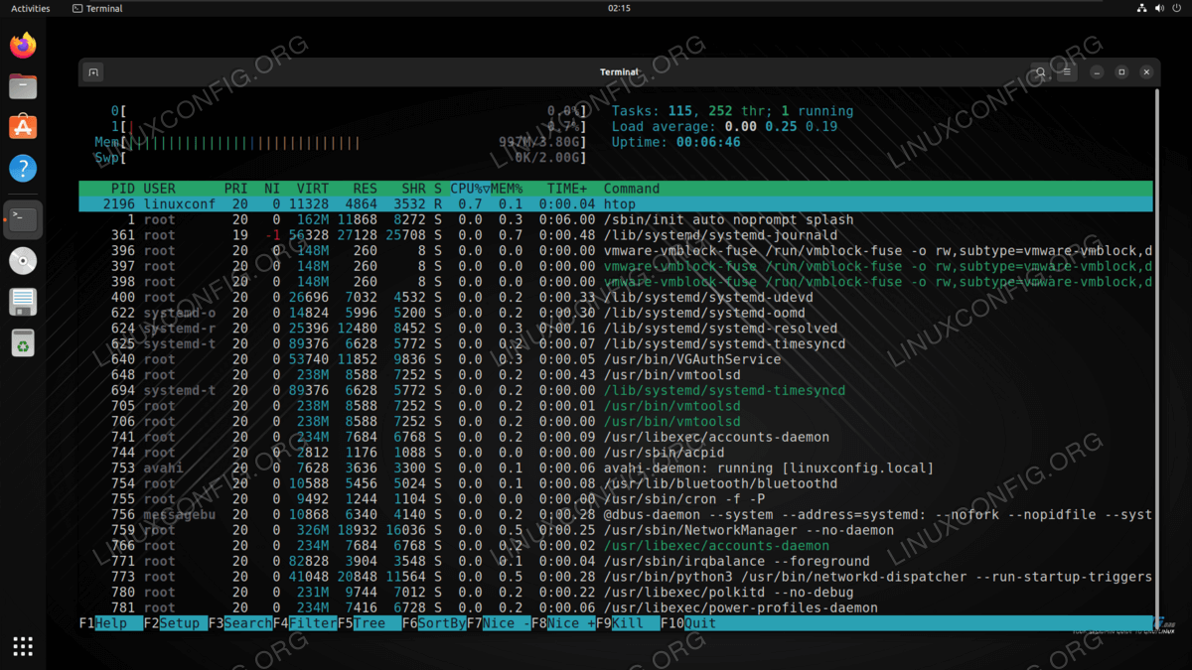Sort by VIRT column header

point(312,189)
